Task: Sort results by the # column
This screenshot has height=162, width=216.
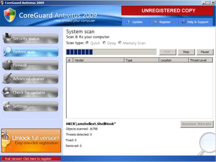Action: point(70,60)
